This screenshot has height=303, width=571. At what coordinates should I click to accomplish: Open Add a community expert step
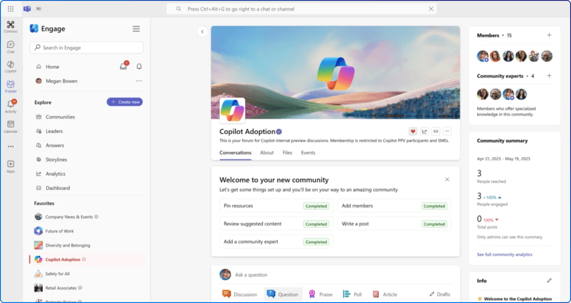coord(276,242)
